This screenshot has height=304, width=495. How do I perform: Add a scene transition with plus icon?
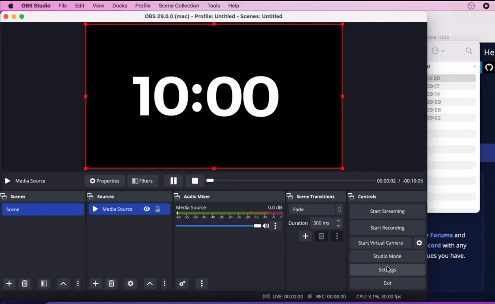305,236
